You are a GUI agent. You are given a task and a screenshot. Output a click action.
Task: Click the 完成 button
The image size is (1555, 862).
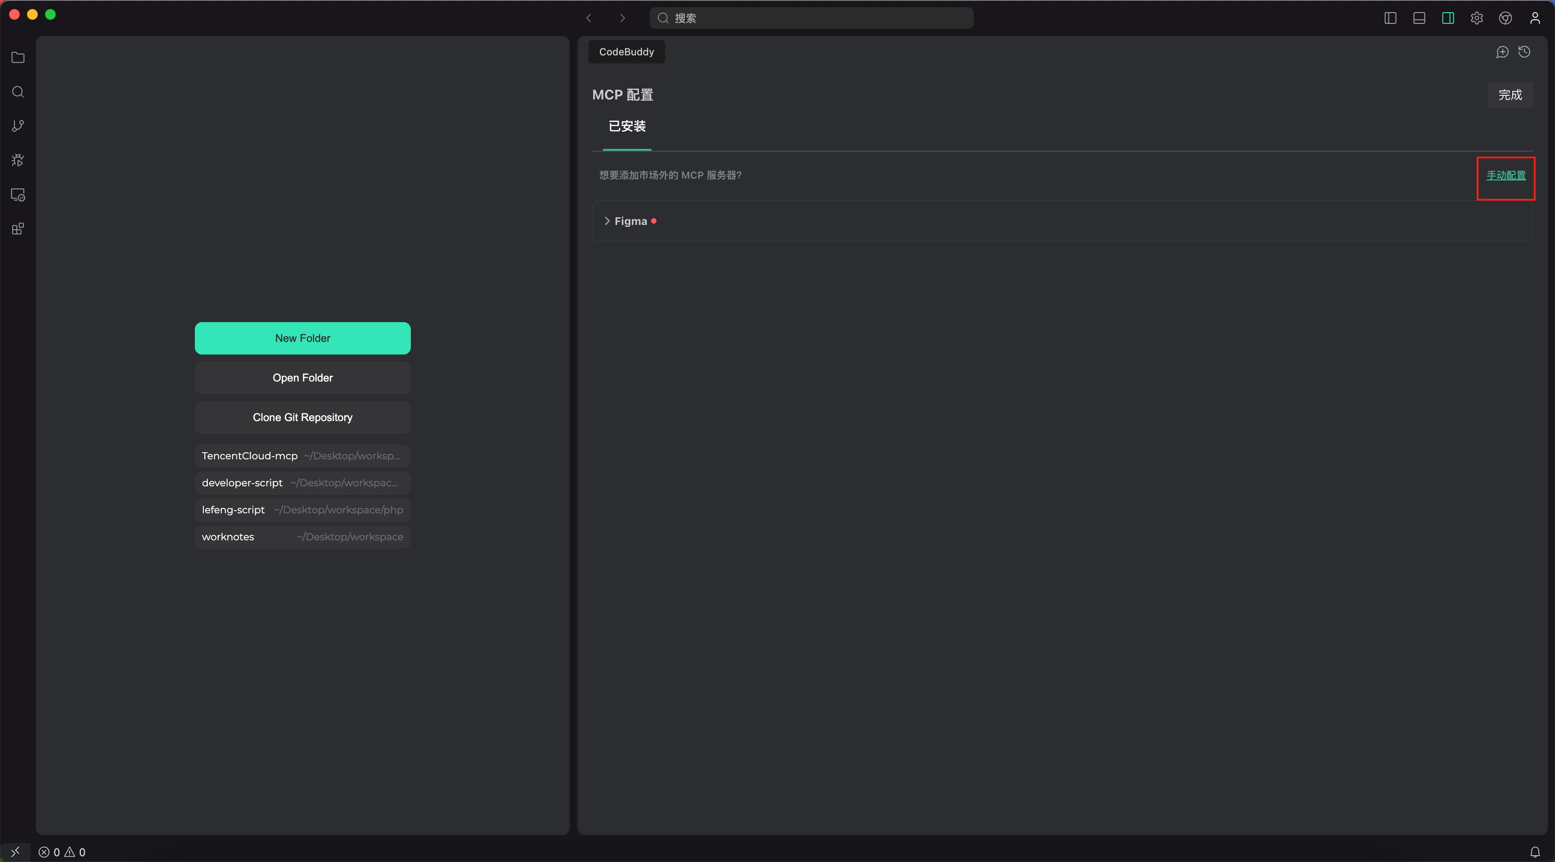click(x=1510, y=95)
